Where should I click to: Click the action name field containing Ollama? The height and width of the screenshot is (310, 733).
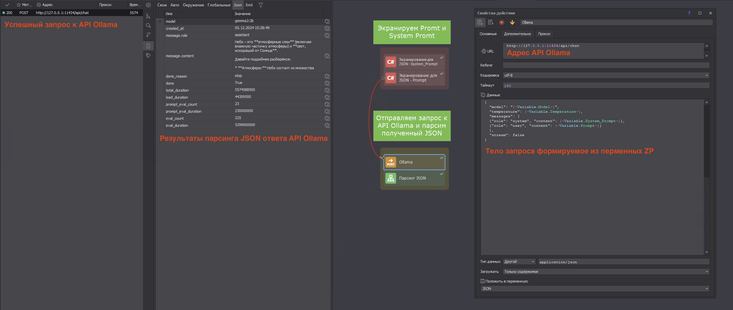616,22
